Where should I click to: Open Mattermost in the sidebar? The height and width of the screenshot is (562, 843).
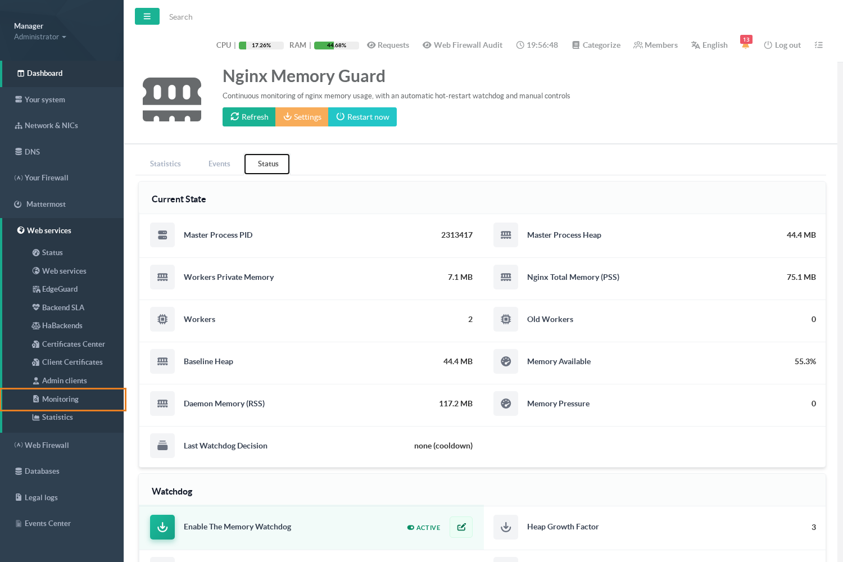point(62,204)
